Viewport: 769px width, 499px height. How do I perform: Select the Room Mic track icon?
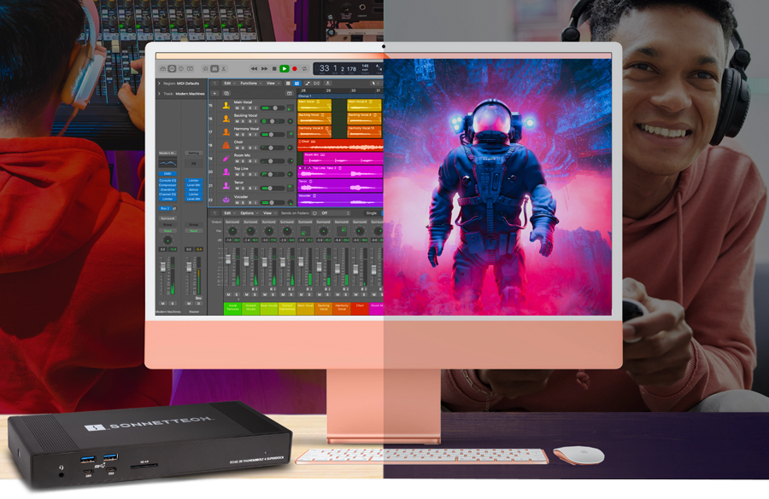point(225,156)
